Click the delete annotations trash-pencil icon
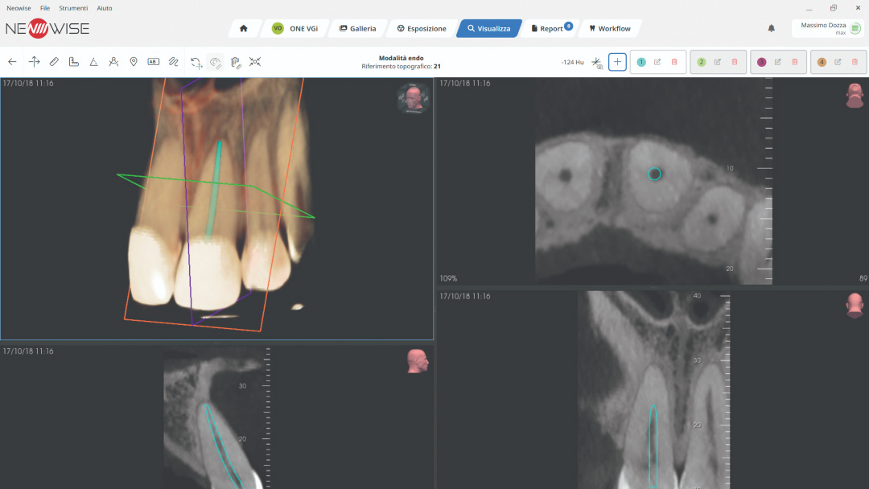This screenshot has width=869, height=489. (x=236, y=63)
